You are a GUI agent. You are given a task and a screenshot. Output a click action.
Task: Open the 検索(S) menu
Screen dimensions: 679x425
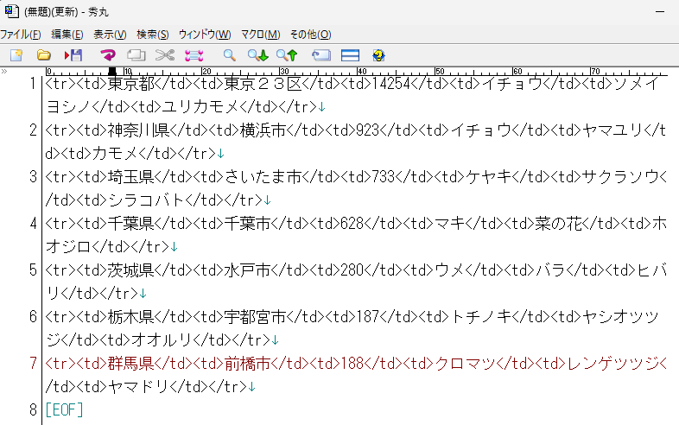[x=152, y=35]
